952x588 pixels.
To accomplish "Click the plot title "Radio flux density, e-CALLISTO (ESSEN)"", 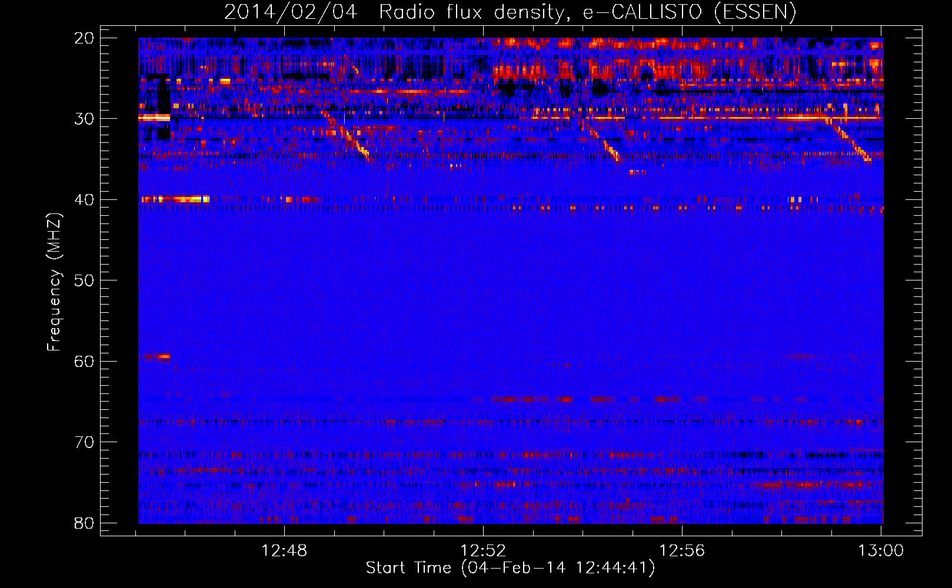I will coord(587,12).
